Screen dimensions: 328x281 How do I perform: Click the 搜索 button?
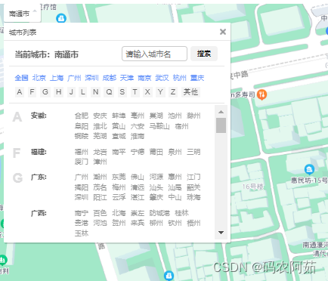[x=204, y=54]
